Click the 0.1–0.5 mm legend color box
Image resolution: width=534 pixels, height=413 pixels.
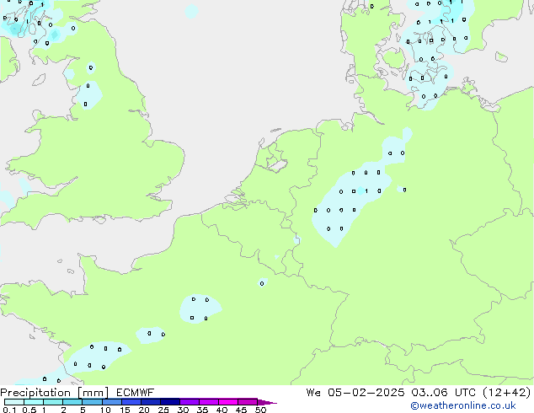click(14, 402)
